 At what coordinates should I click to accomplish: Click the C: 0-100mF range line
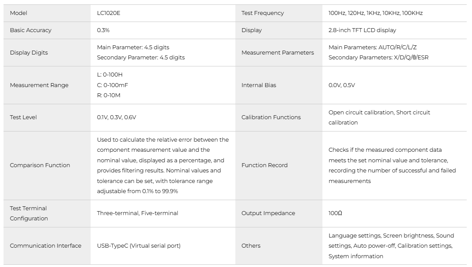click(113, 85)
